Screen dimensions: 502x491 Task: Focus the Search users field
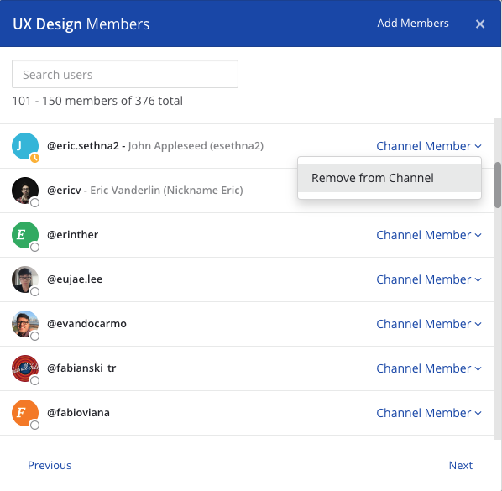pos(125,74)
